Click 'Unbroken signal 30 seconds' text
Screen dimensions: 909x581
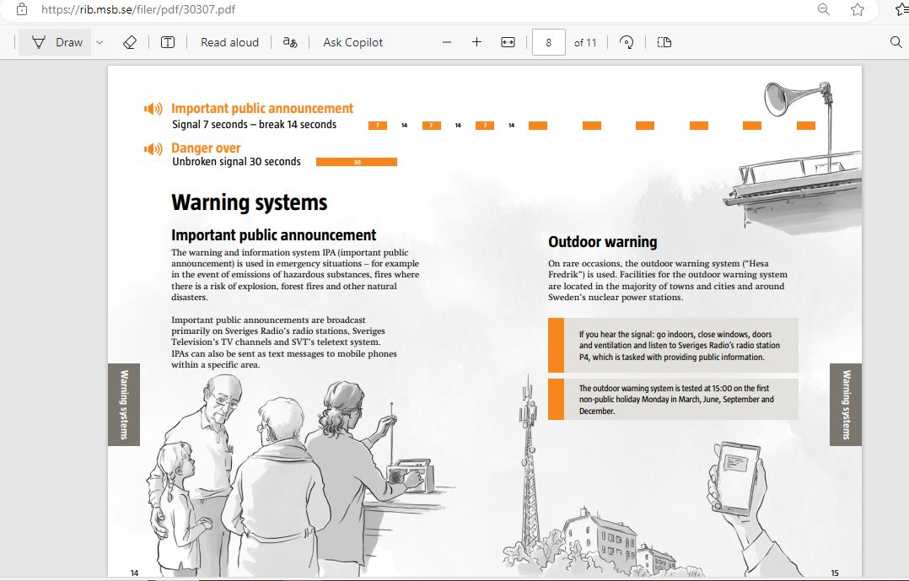click(236, 162)
